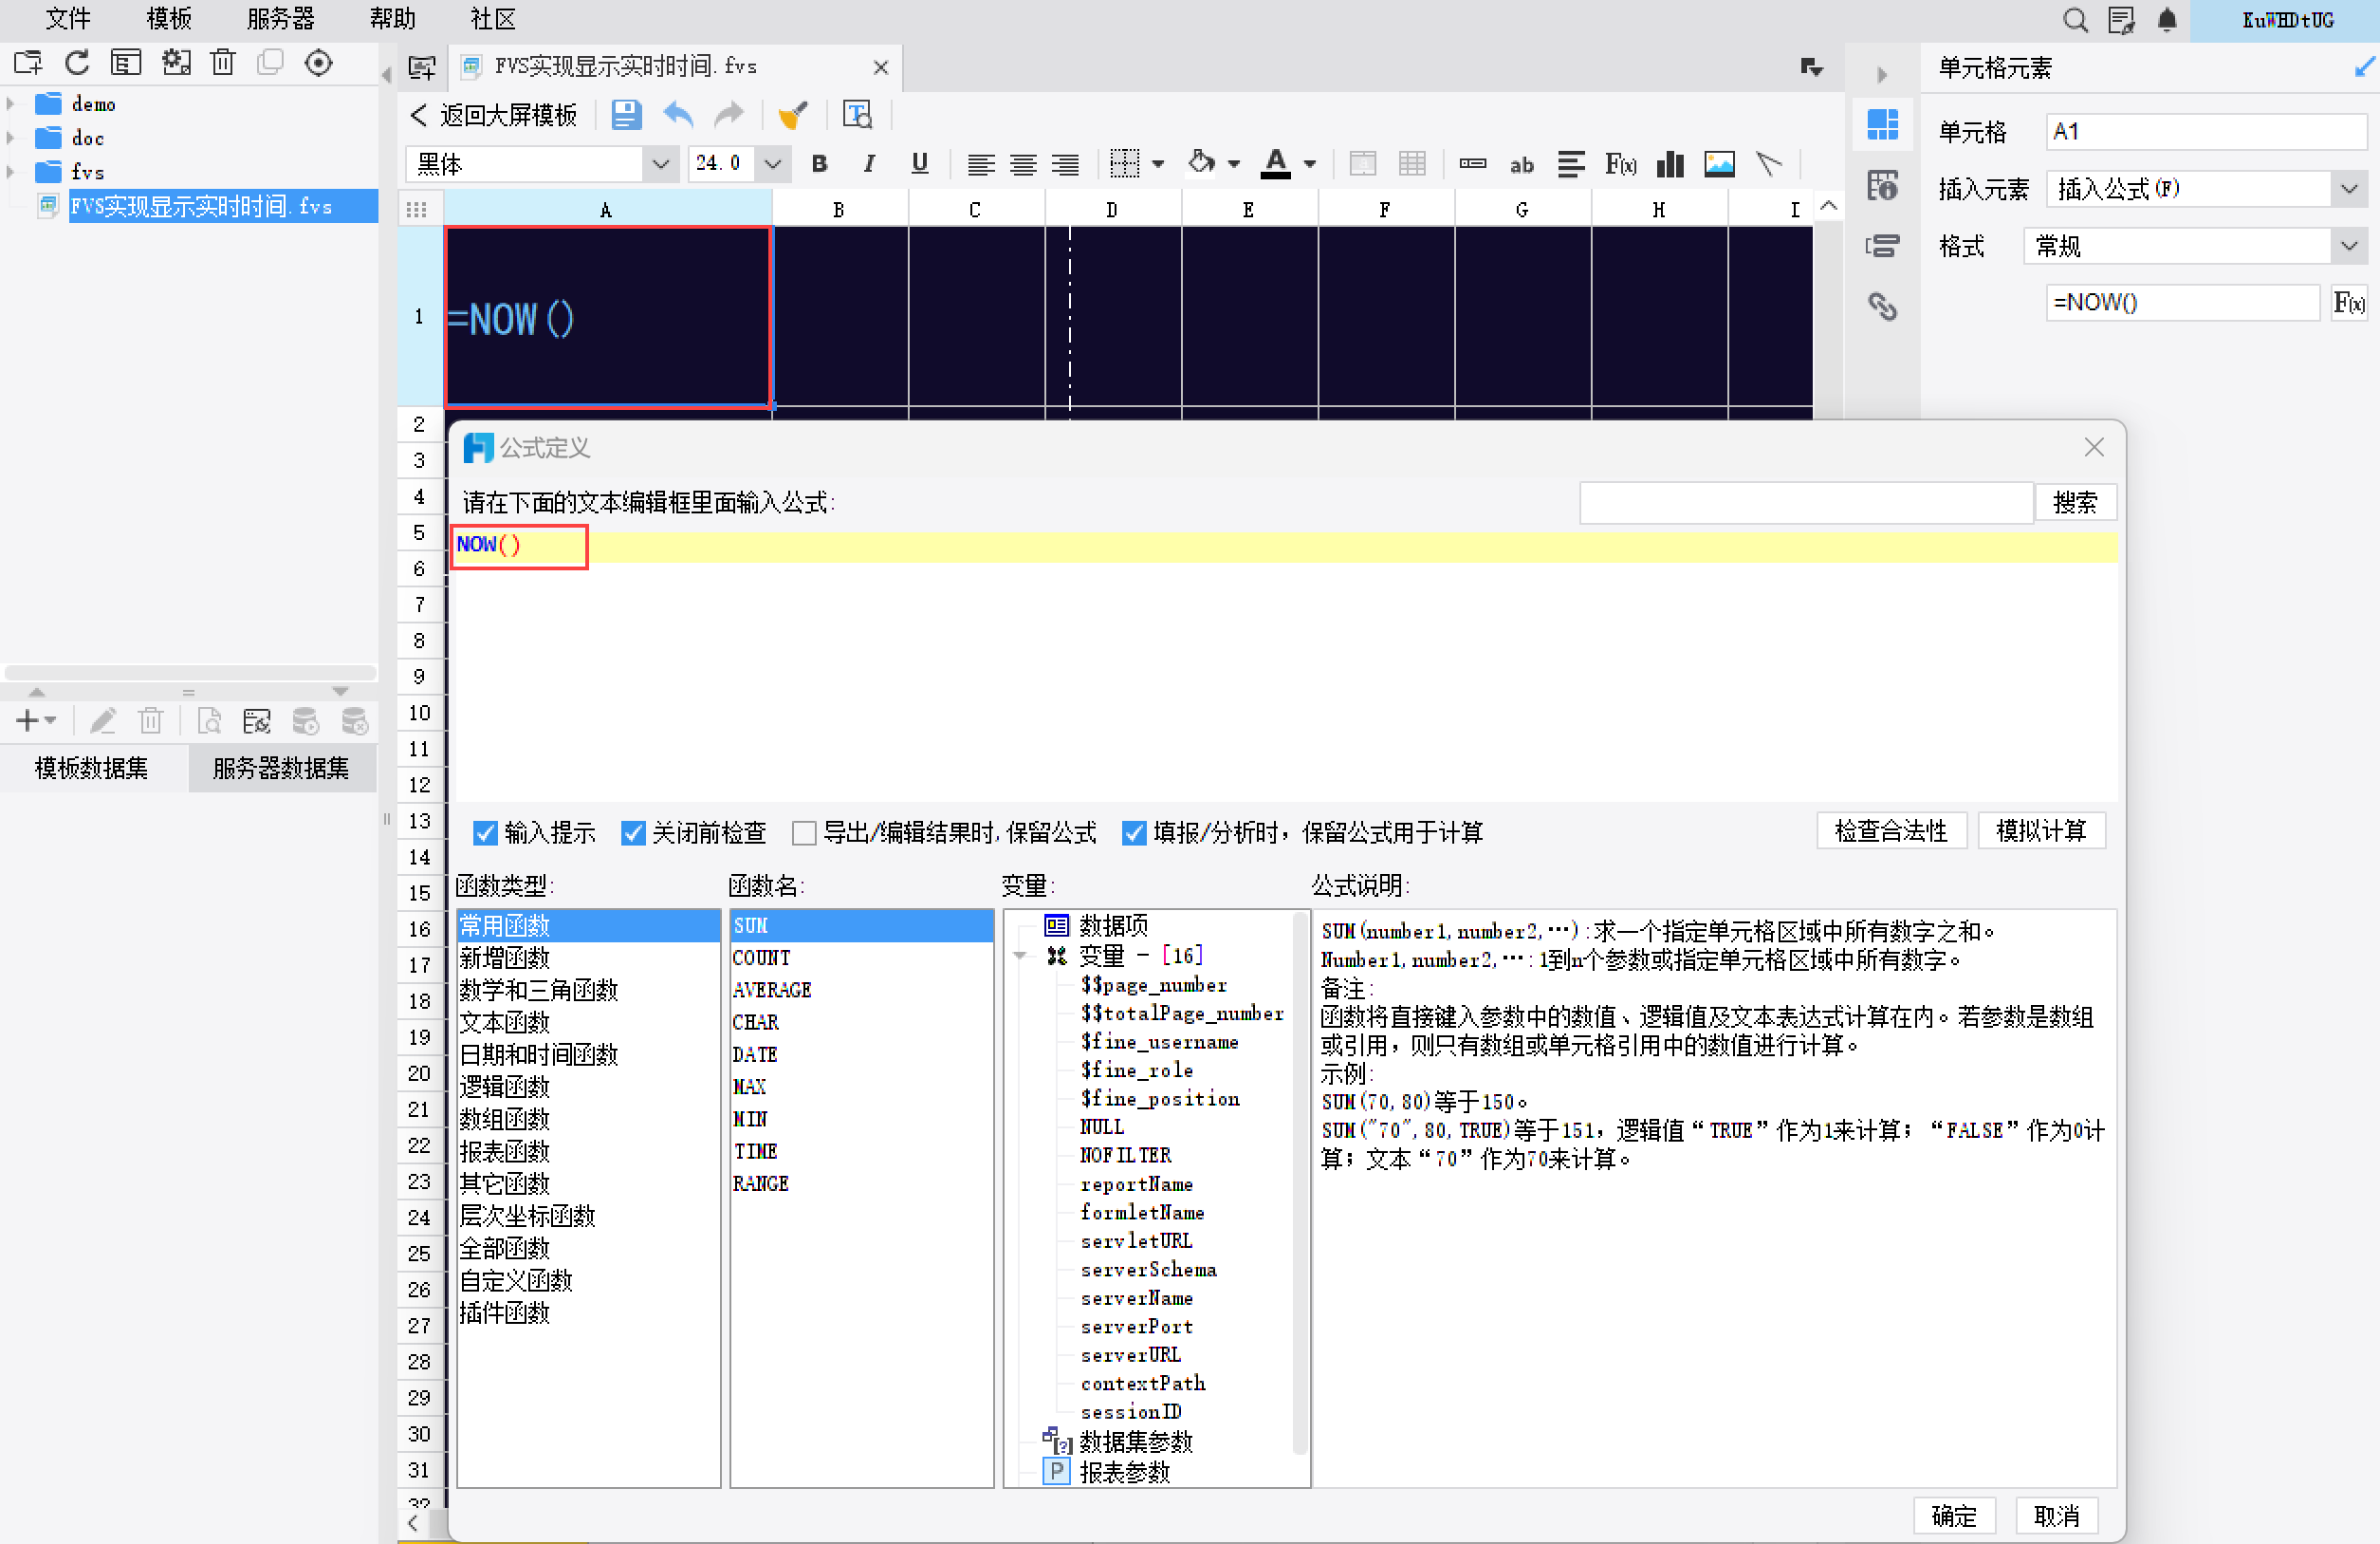Click the undo arrow icon
This screenshot has height=1544, width=2380.
(x=679, y=115)
